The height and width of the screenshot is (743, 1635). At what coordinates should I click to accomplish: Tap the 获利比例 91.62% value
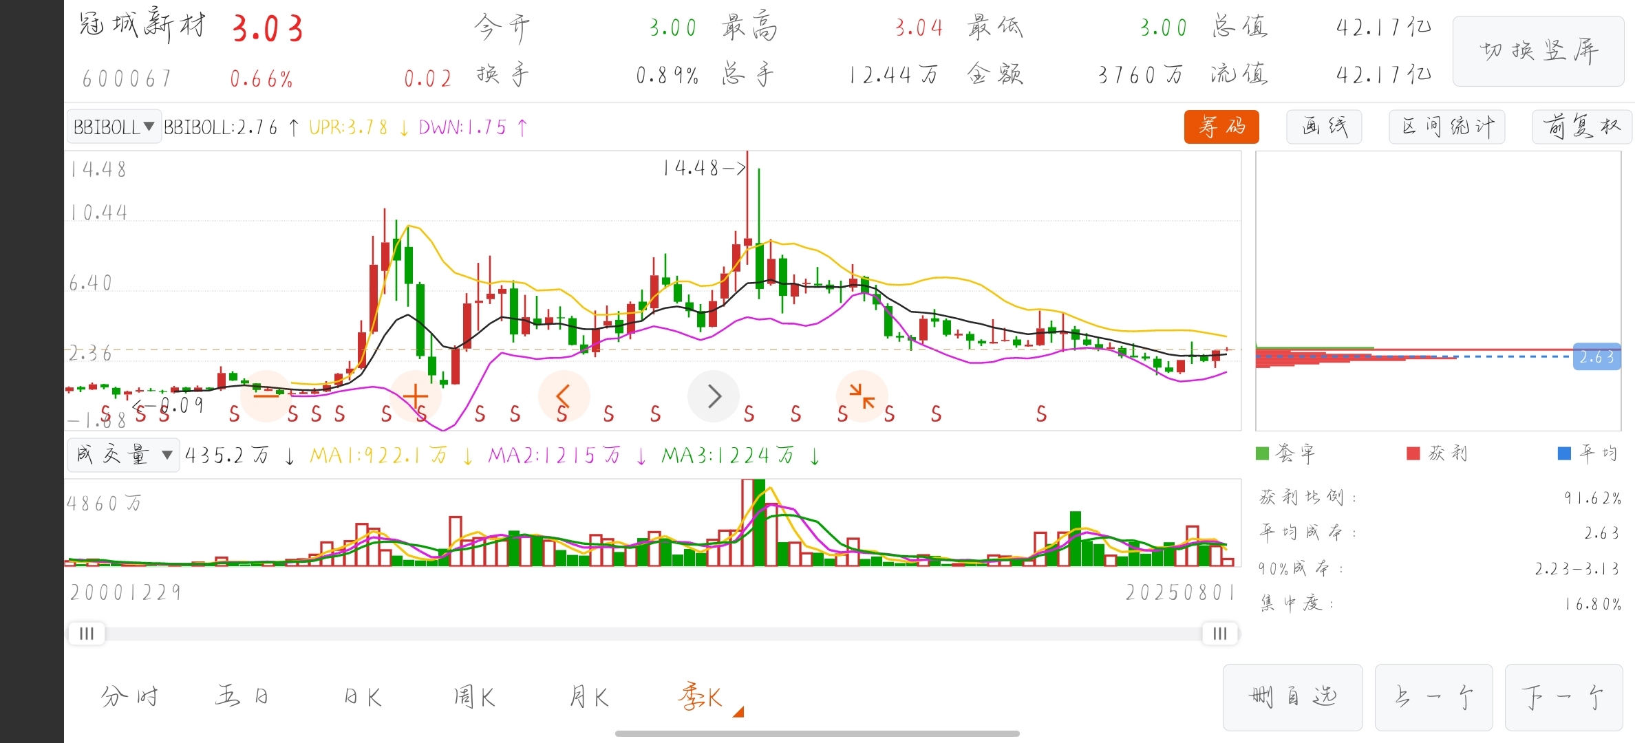(x=1592, y=497)
